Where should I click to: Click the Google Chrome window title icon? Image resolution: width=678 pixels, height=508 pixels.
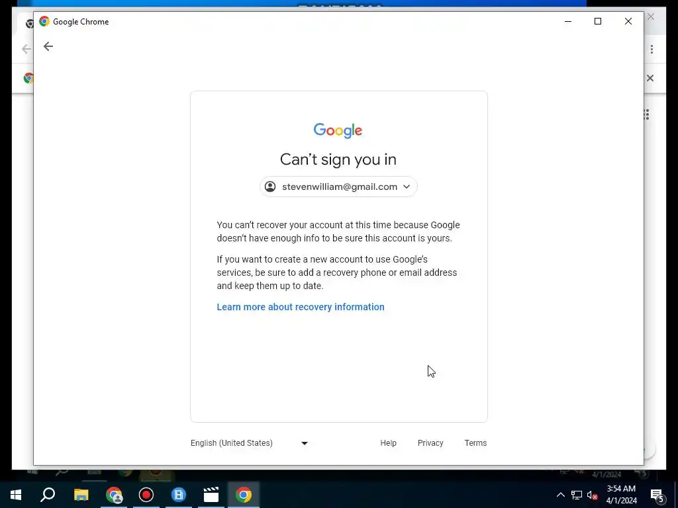(44, 22)
